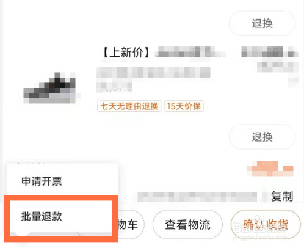This screenshot has height=248, width=304.
Task: Tap the blurred product specification line
Action: pyautogui.click(x=153, y=72)
